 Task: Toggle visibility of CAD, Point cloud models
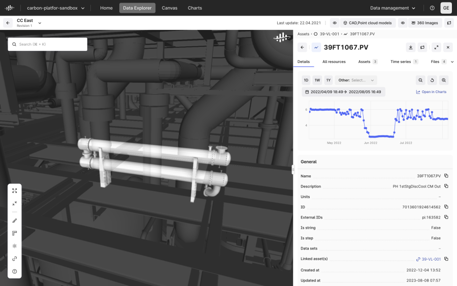(335, 23)
